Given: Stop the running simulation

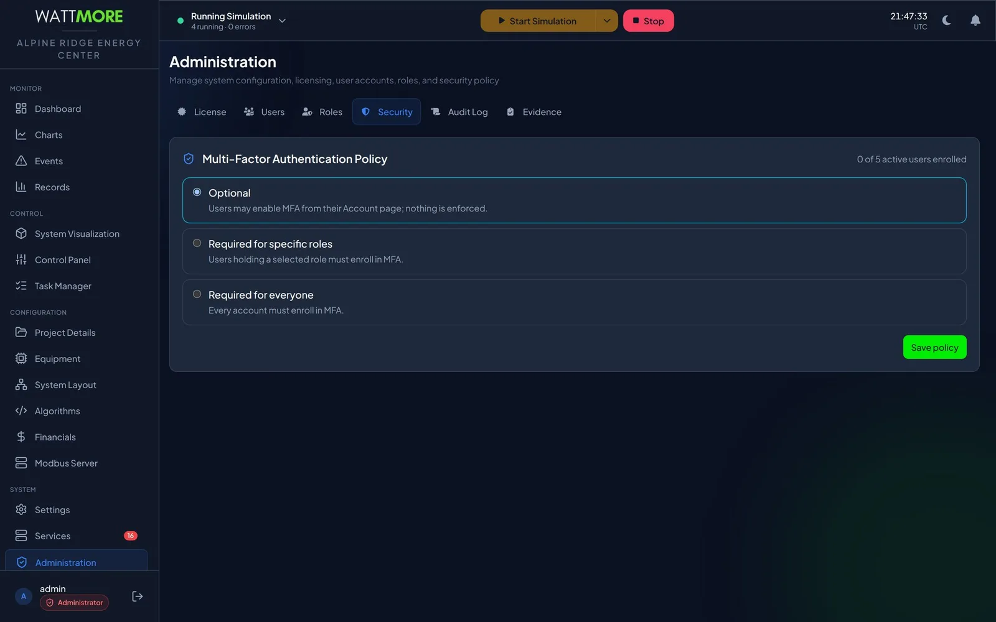Looking at the screenshot, I should click(648, 21).
